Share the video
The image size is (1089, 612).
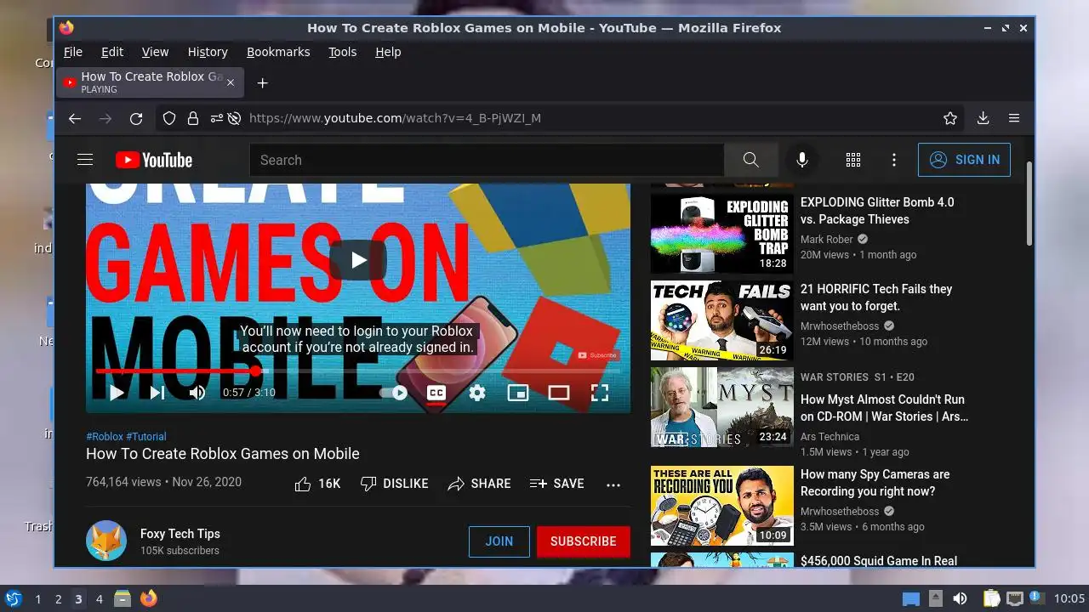click(479, 484)
